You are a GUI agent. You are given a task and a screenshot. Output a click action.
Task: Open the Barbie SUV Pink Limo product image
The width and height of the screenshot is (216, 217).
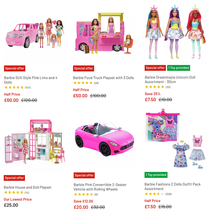click(x=35, y=33)
